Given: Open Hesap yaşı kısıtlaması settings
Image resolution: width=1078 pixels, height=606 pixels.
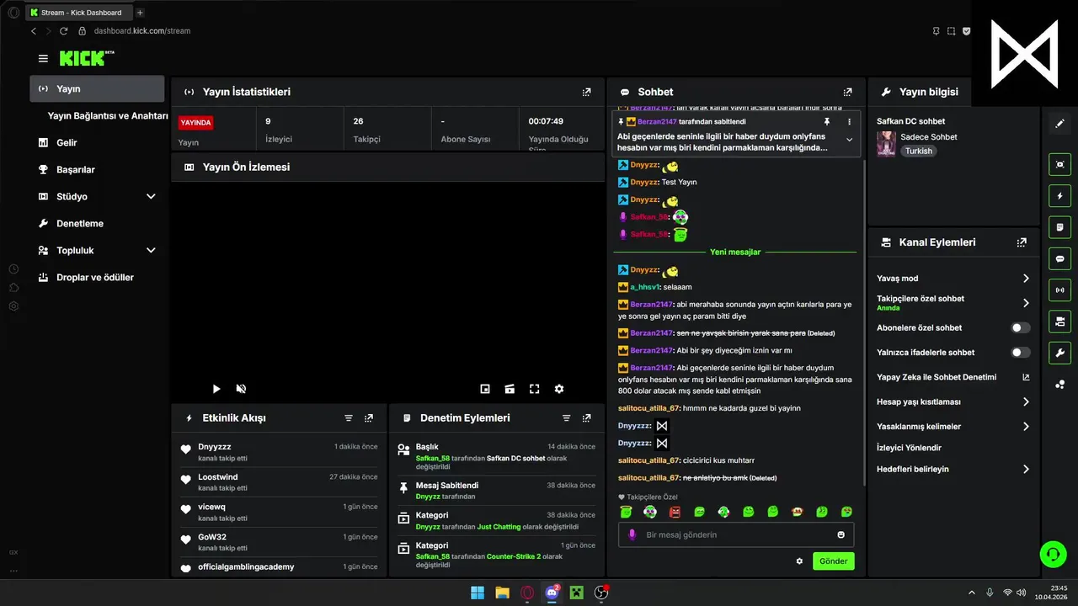Looking at the screenshot, I should click(x=953, y=402).
